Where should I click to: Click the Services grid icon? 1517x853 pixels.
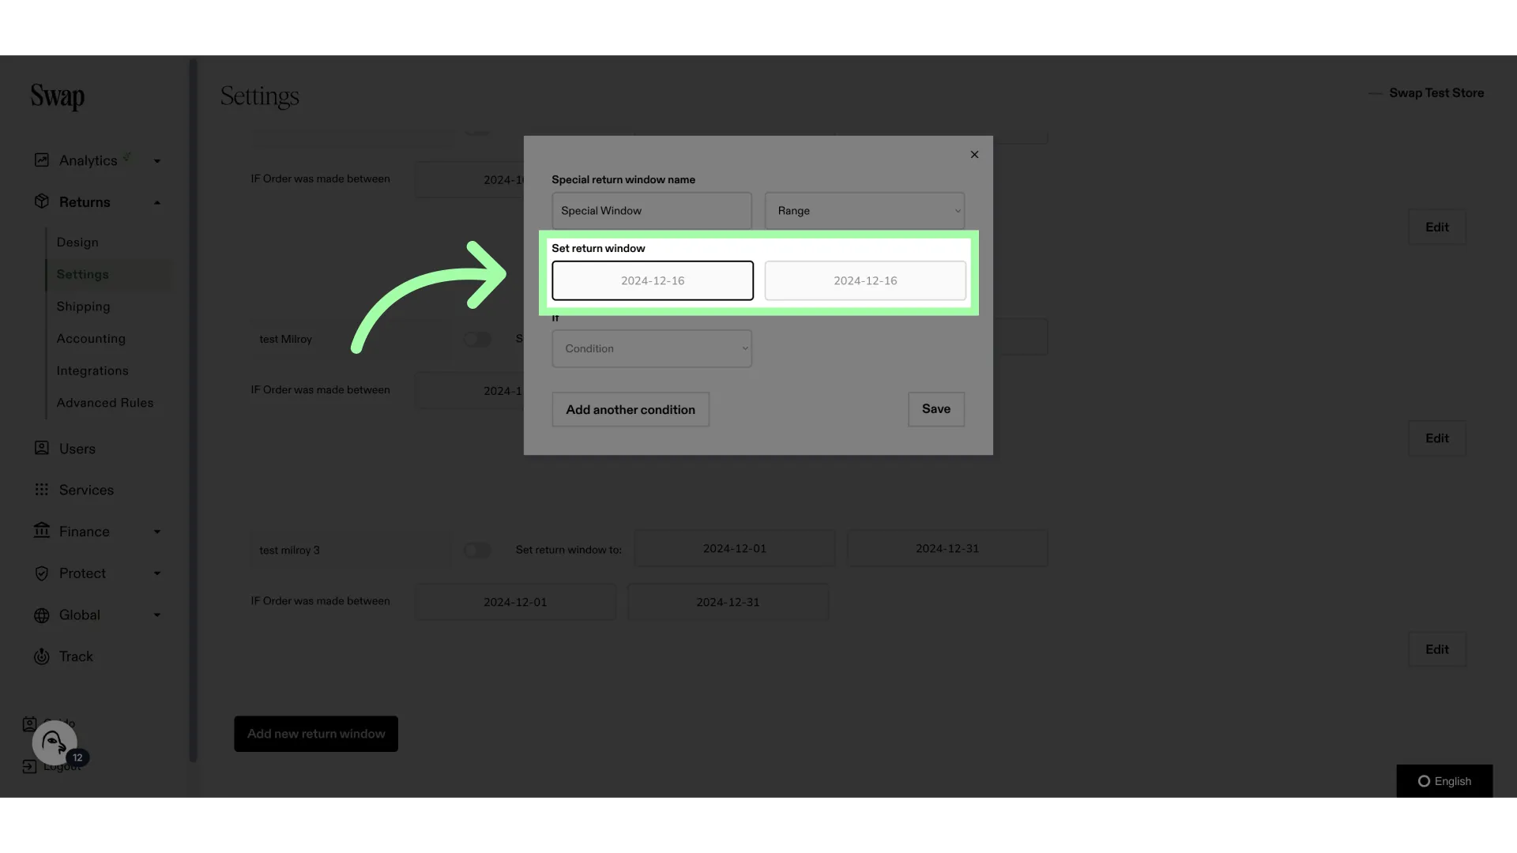click(42, 490)
